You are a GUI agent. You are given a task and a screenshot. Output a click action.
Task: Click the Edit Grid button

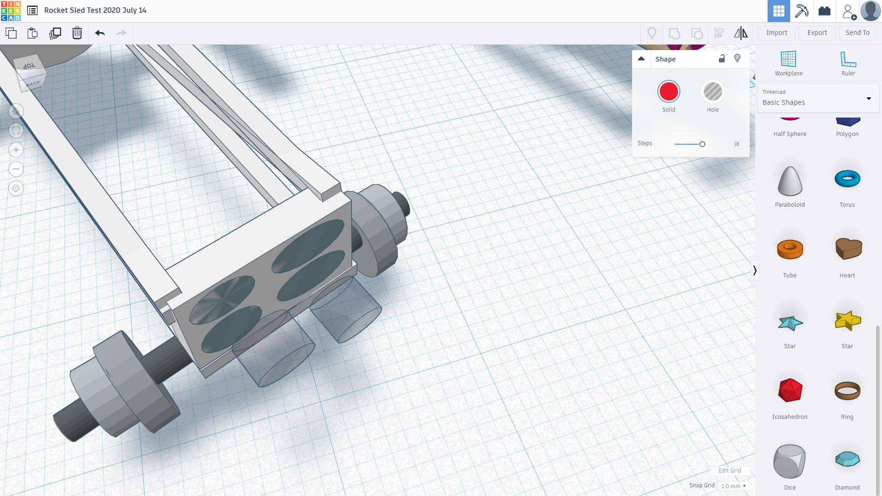pyautogui.click(x=729, y=470)
